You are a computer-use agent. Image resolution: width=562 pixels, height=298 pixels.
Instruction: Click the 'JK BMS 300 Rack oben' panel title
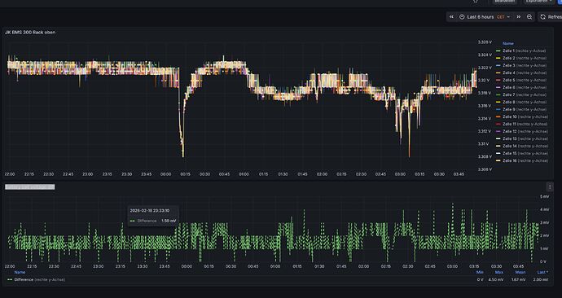coord(30,33)
